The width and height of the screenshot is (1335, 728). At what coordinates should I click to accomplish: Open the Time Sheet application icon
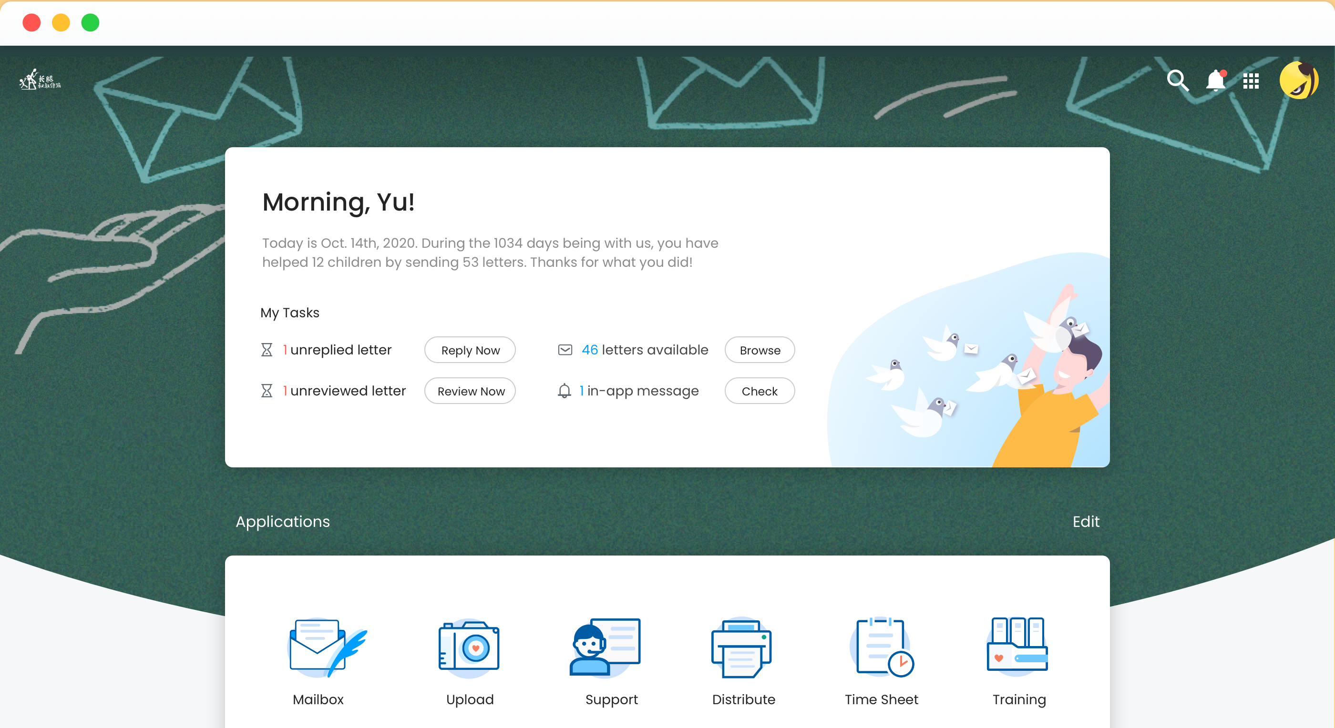point(882,647)
